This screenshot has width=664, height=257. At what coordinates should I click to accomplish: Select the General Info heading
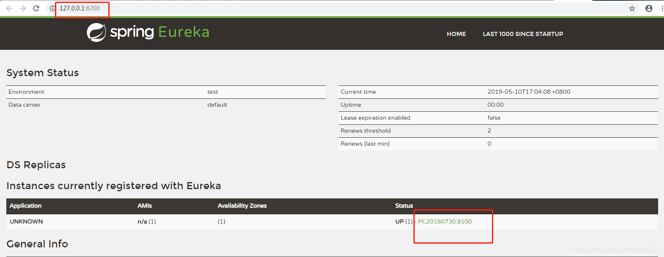click(37, 244)
